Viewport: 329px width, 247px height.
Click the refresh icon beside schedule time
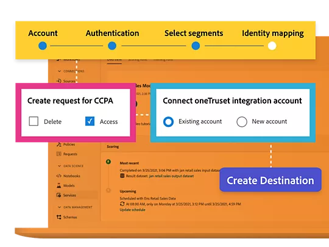point(122,204)
